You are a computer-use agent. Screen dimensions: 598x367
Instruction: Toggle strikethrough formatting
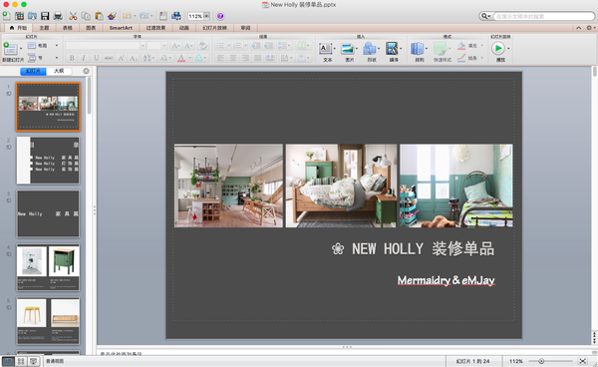pos(109,58)
